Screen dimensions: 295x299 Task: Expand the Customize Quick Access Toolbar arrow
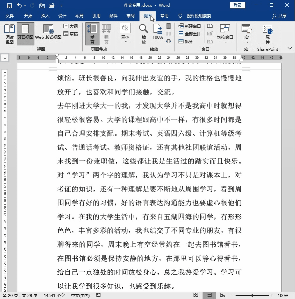click(x=61, y=6)
